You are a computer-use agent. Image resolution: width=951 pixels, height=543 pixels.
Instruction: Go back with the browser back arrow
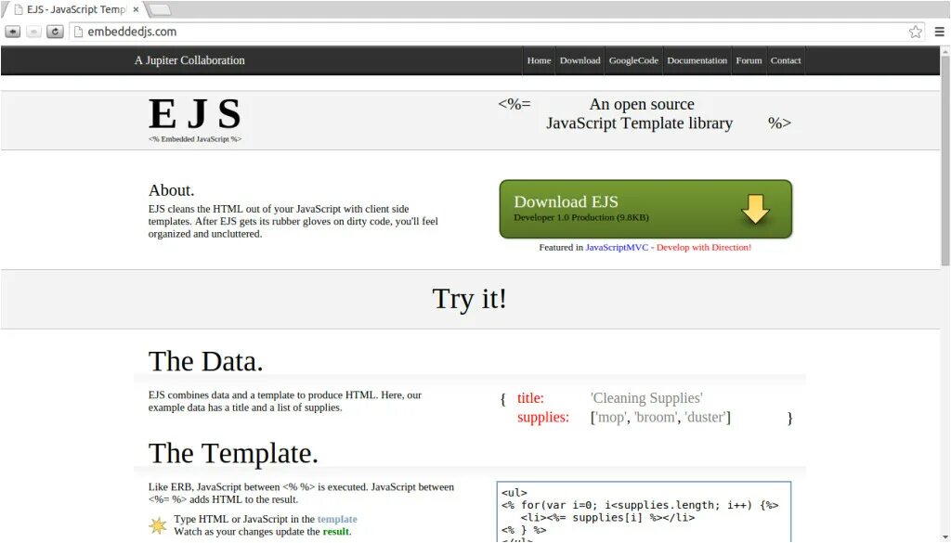[x=13, y=32]
